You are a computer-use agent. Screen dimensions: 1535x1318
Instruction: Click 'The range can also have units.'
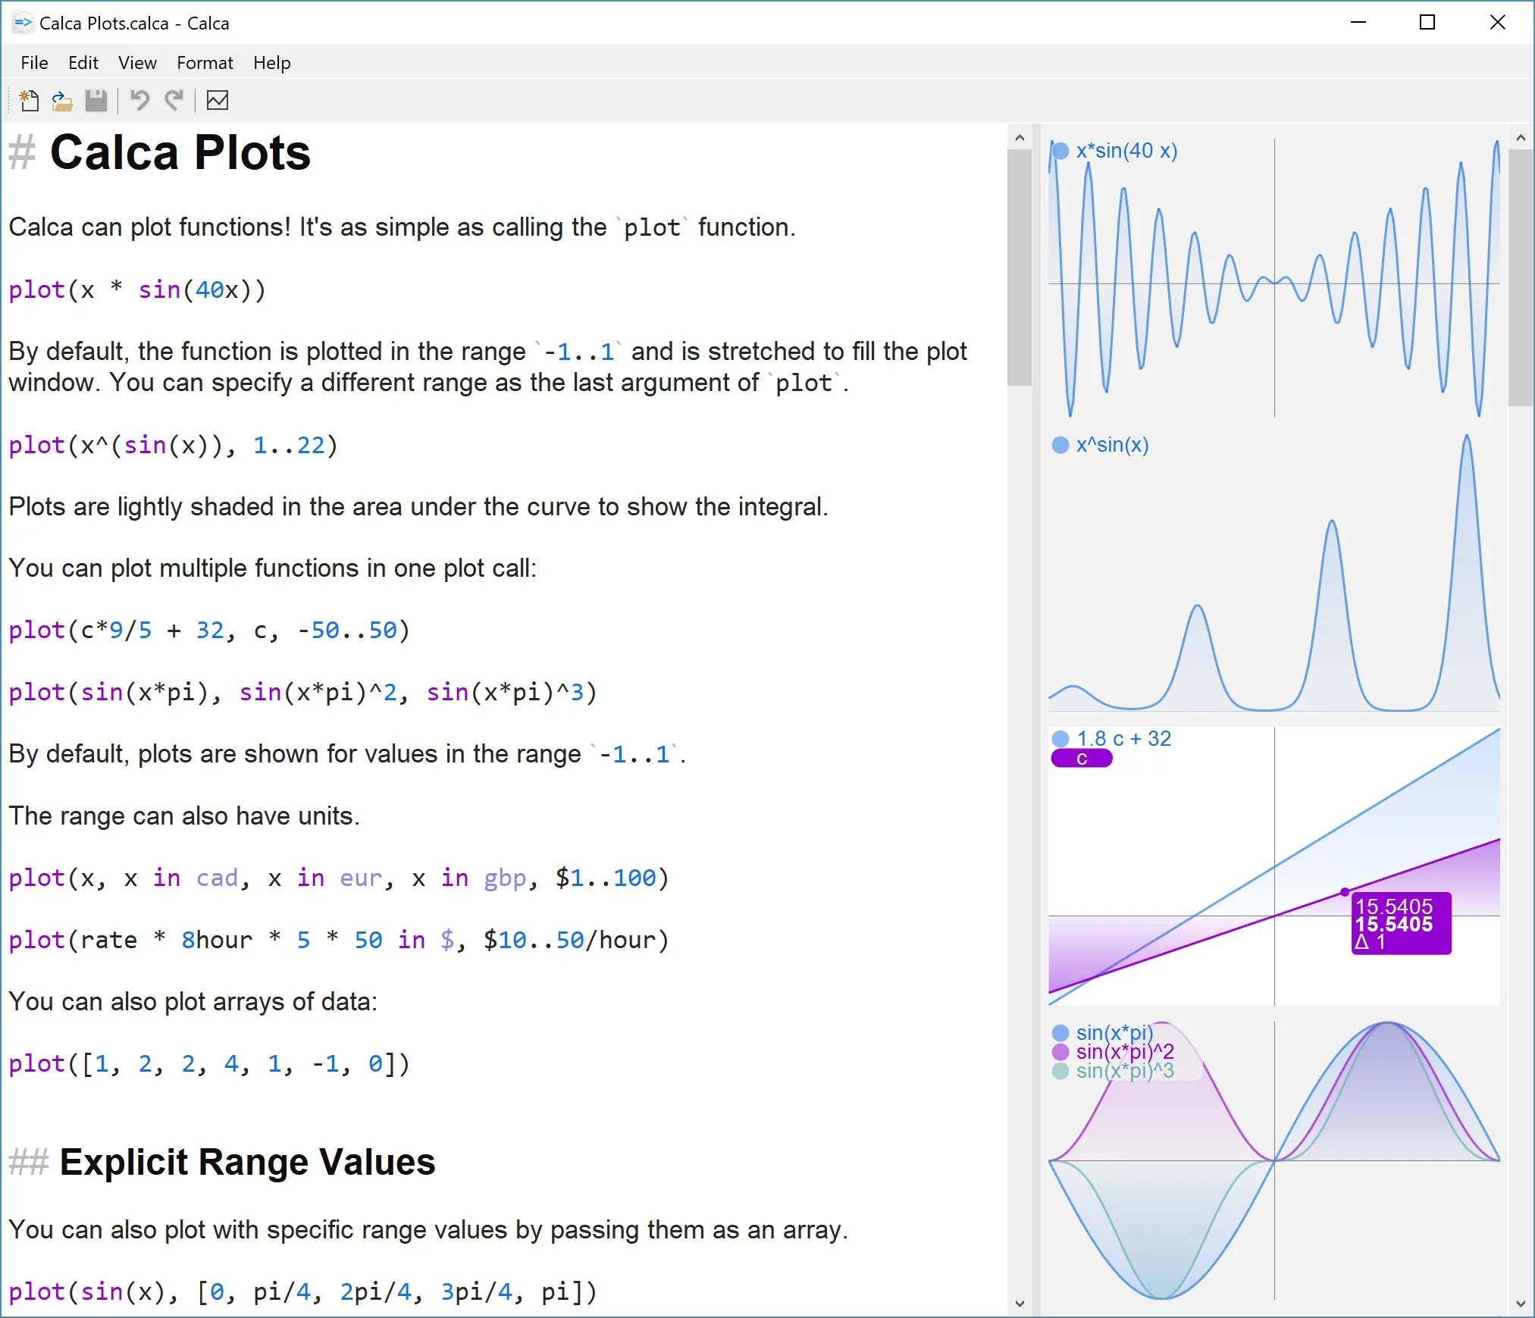point(184,816)
